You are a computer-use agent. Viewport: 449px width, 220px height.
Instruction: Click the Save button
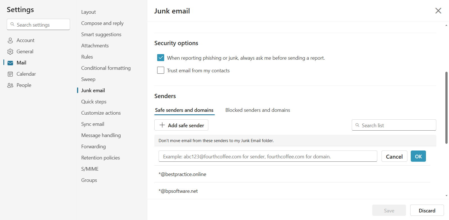coord(389,210)
